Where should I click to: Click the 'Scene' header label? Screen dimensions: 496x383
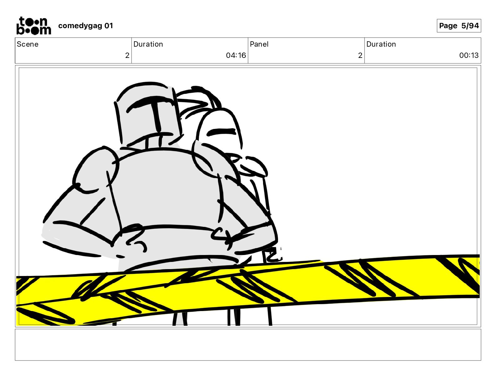coord(28,44)
